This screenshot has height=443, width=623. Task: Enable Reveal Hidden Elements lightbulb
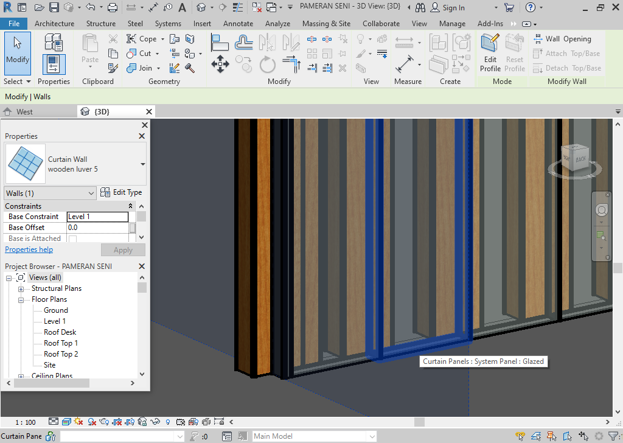(x=167, y=422)
